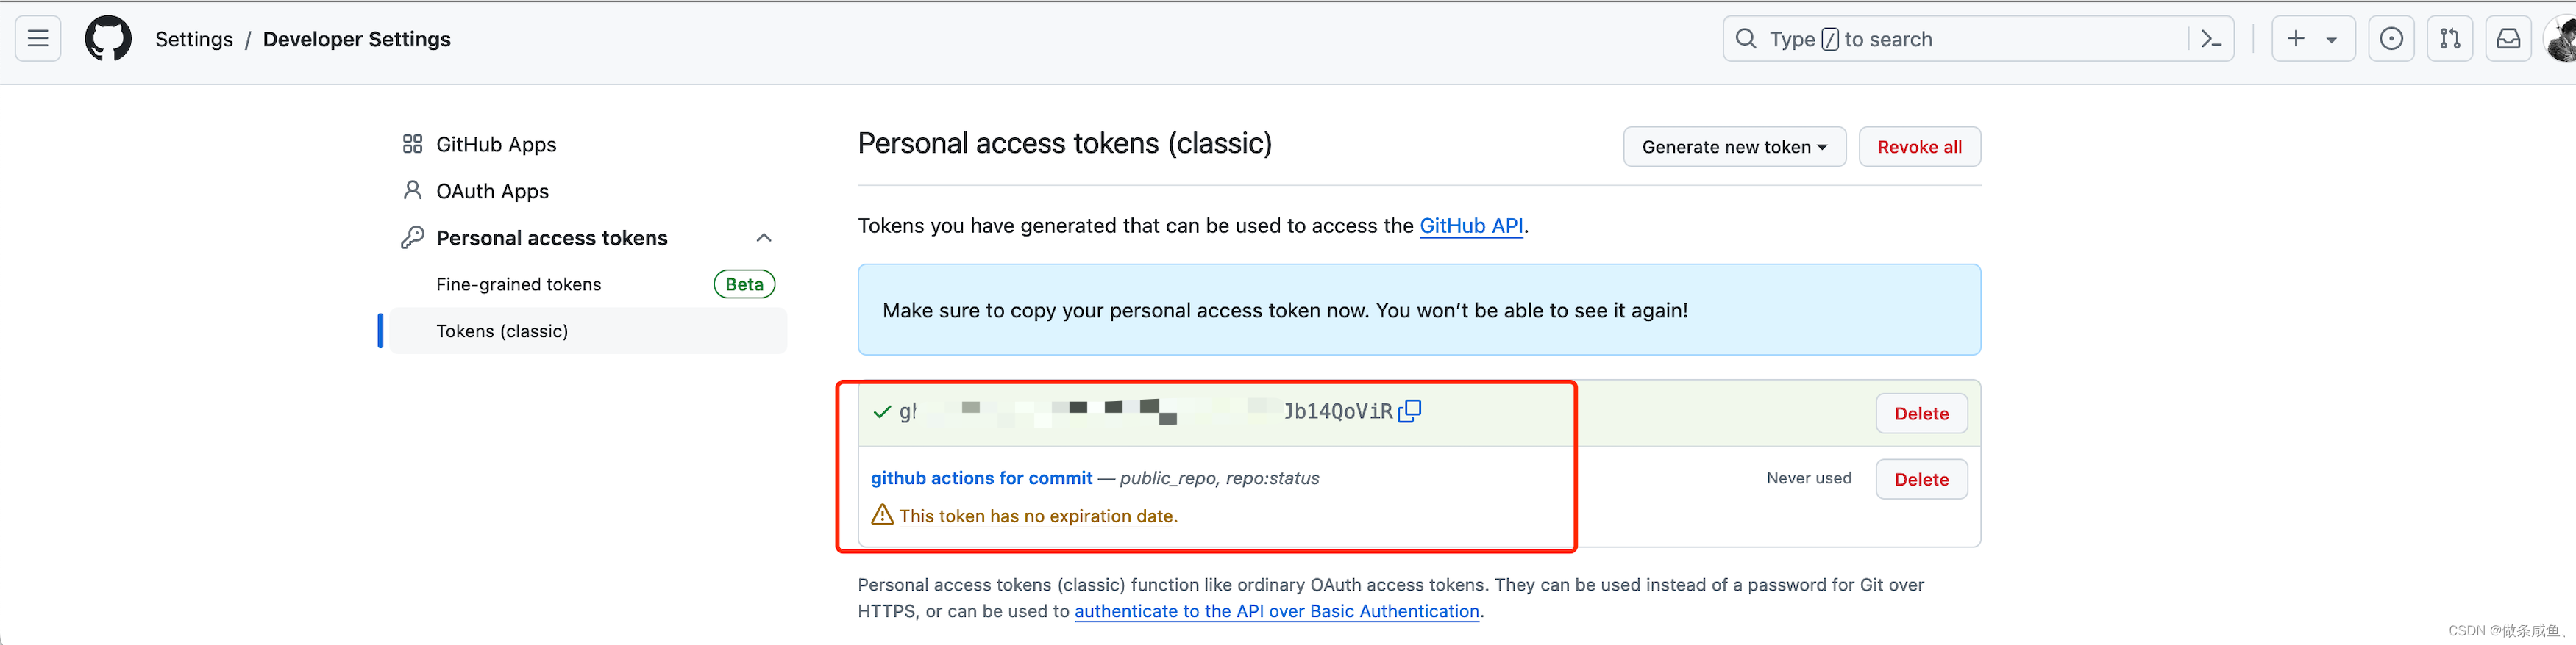Click inside the search field

coord(1950,38)
